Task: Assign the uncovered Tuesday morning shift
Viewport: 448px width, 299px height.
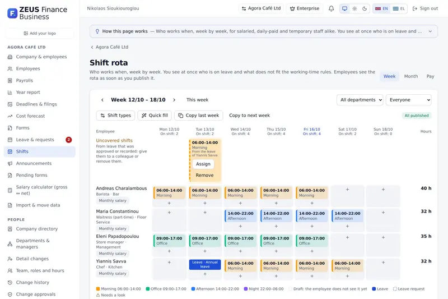Action: click(x=203, y=164)
